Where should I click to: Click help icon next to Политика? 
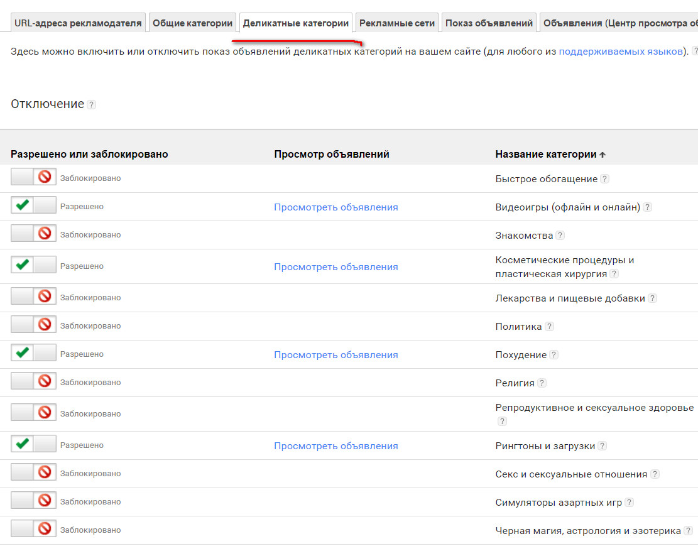coord(549,327)
